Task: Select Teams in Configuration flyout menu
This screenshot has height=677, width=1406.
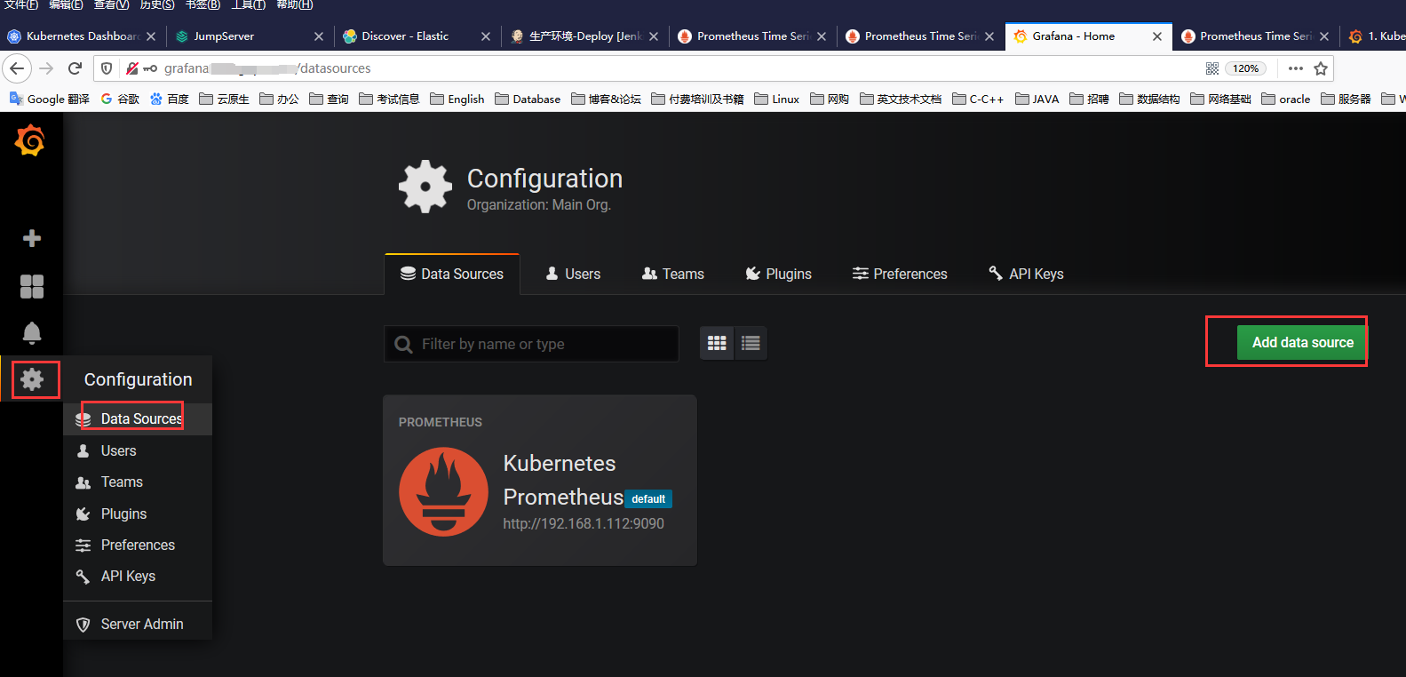Action: 138,482
